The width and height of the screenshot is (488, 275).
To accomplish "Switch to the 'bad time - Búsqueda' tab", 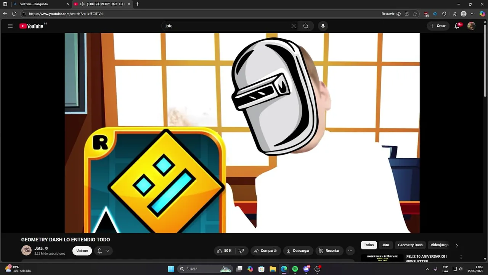I will (41, 4).
